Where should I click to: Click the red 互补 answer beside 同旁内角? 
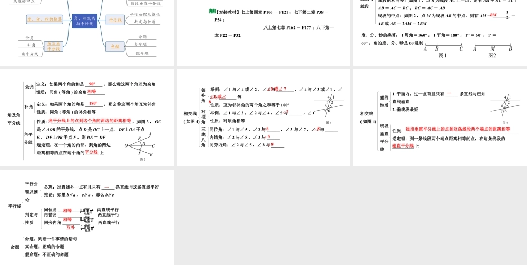[x=71, y=227]
